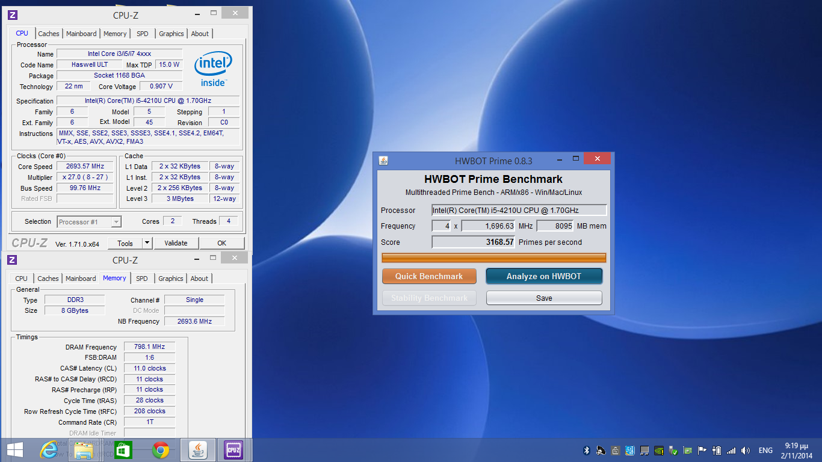Image resolution: width=822 pixels, height=462 pixels.
Task: Click CPU-Z logo in top window title
Action: (x=13, y=15)
